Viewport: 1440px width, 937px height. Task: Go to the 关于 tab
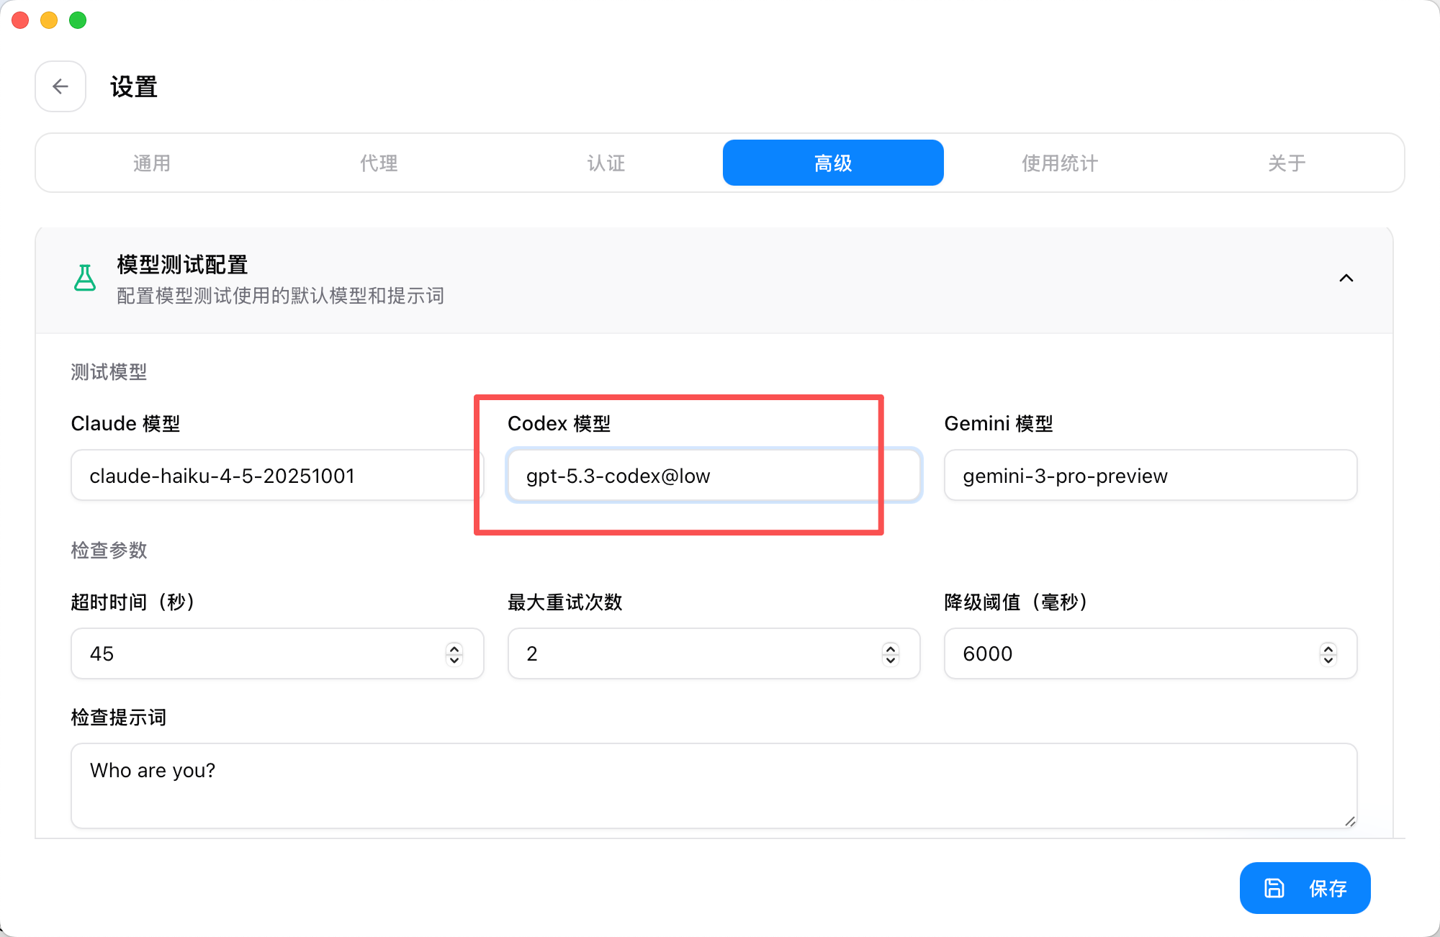(1287, 163)
